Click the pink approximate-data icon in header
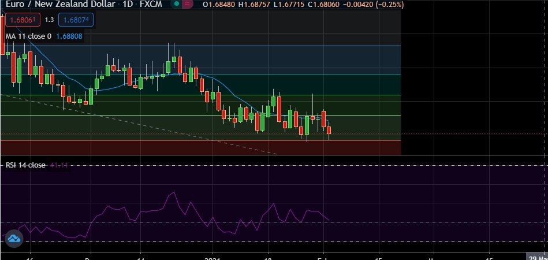Screen dimensions: 548x260 pyautogui.click(x=188, y=4)
